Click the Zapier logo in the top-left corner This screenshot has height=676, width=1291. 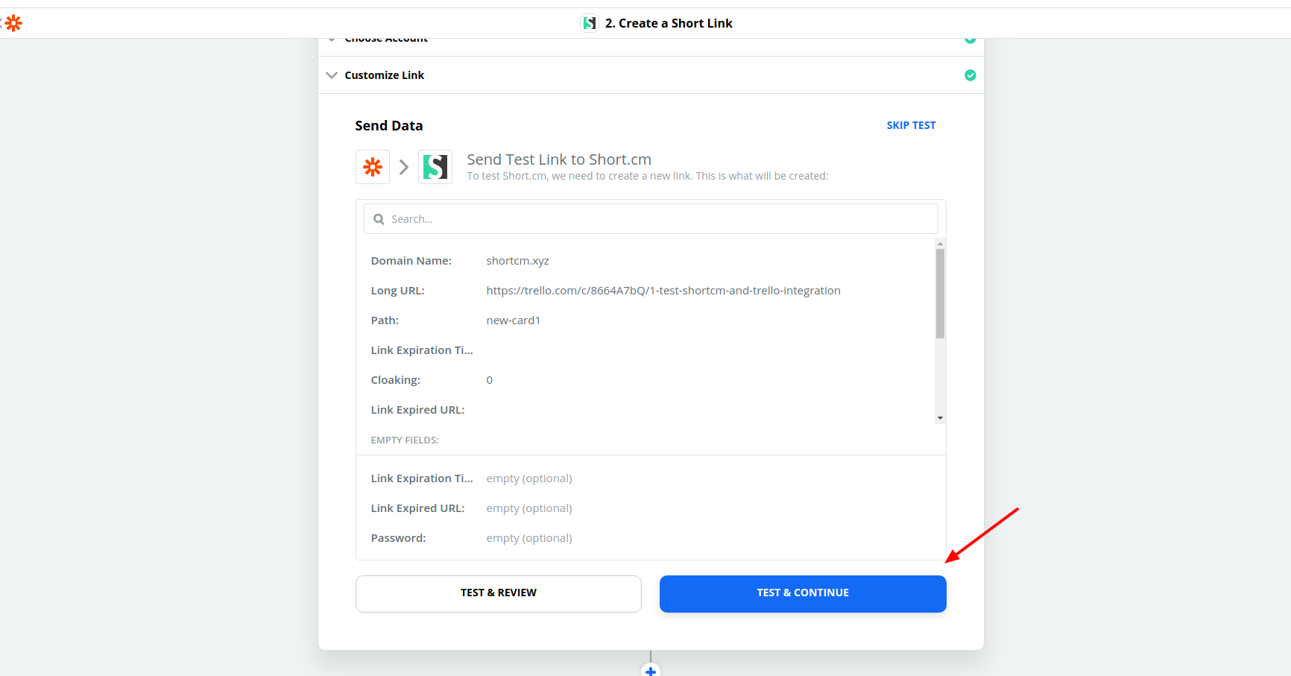13,23
